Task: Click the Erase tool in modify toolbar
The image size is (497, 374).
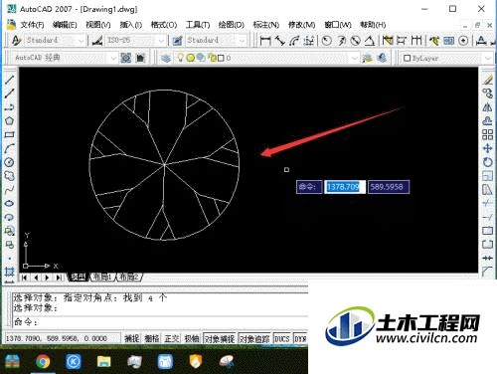Action: point(487,80)
